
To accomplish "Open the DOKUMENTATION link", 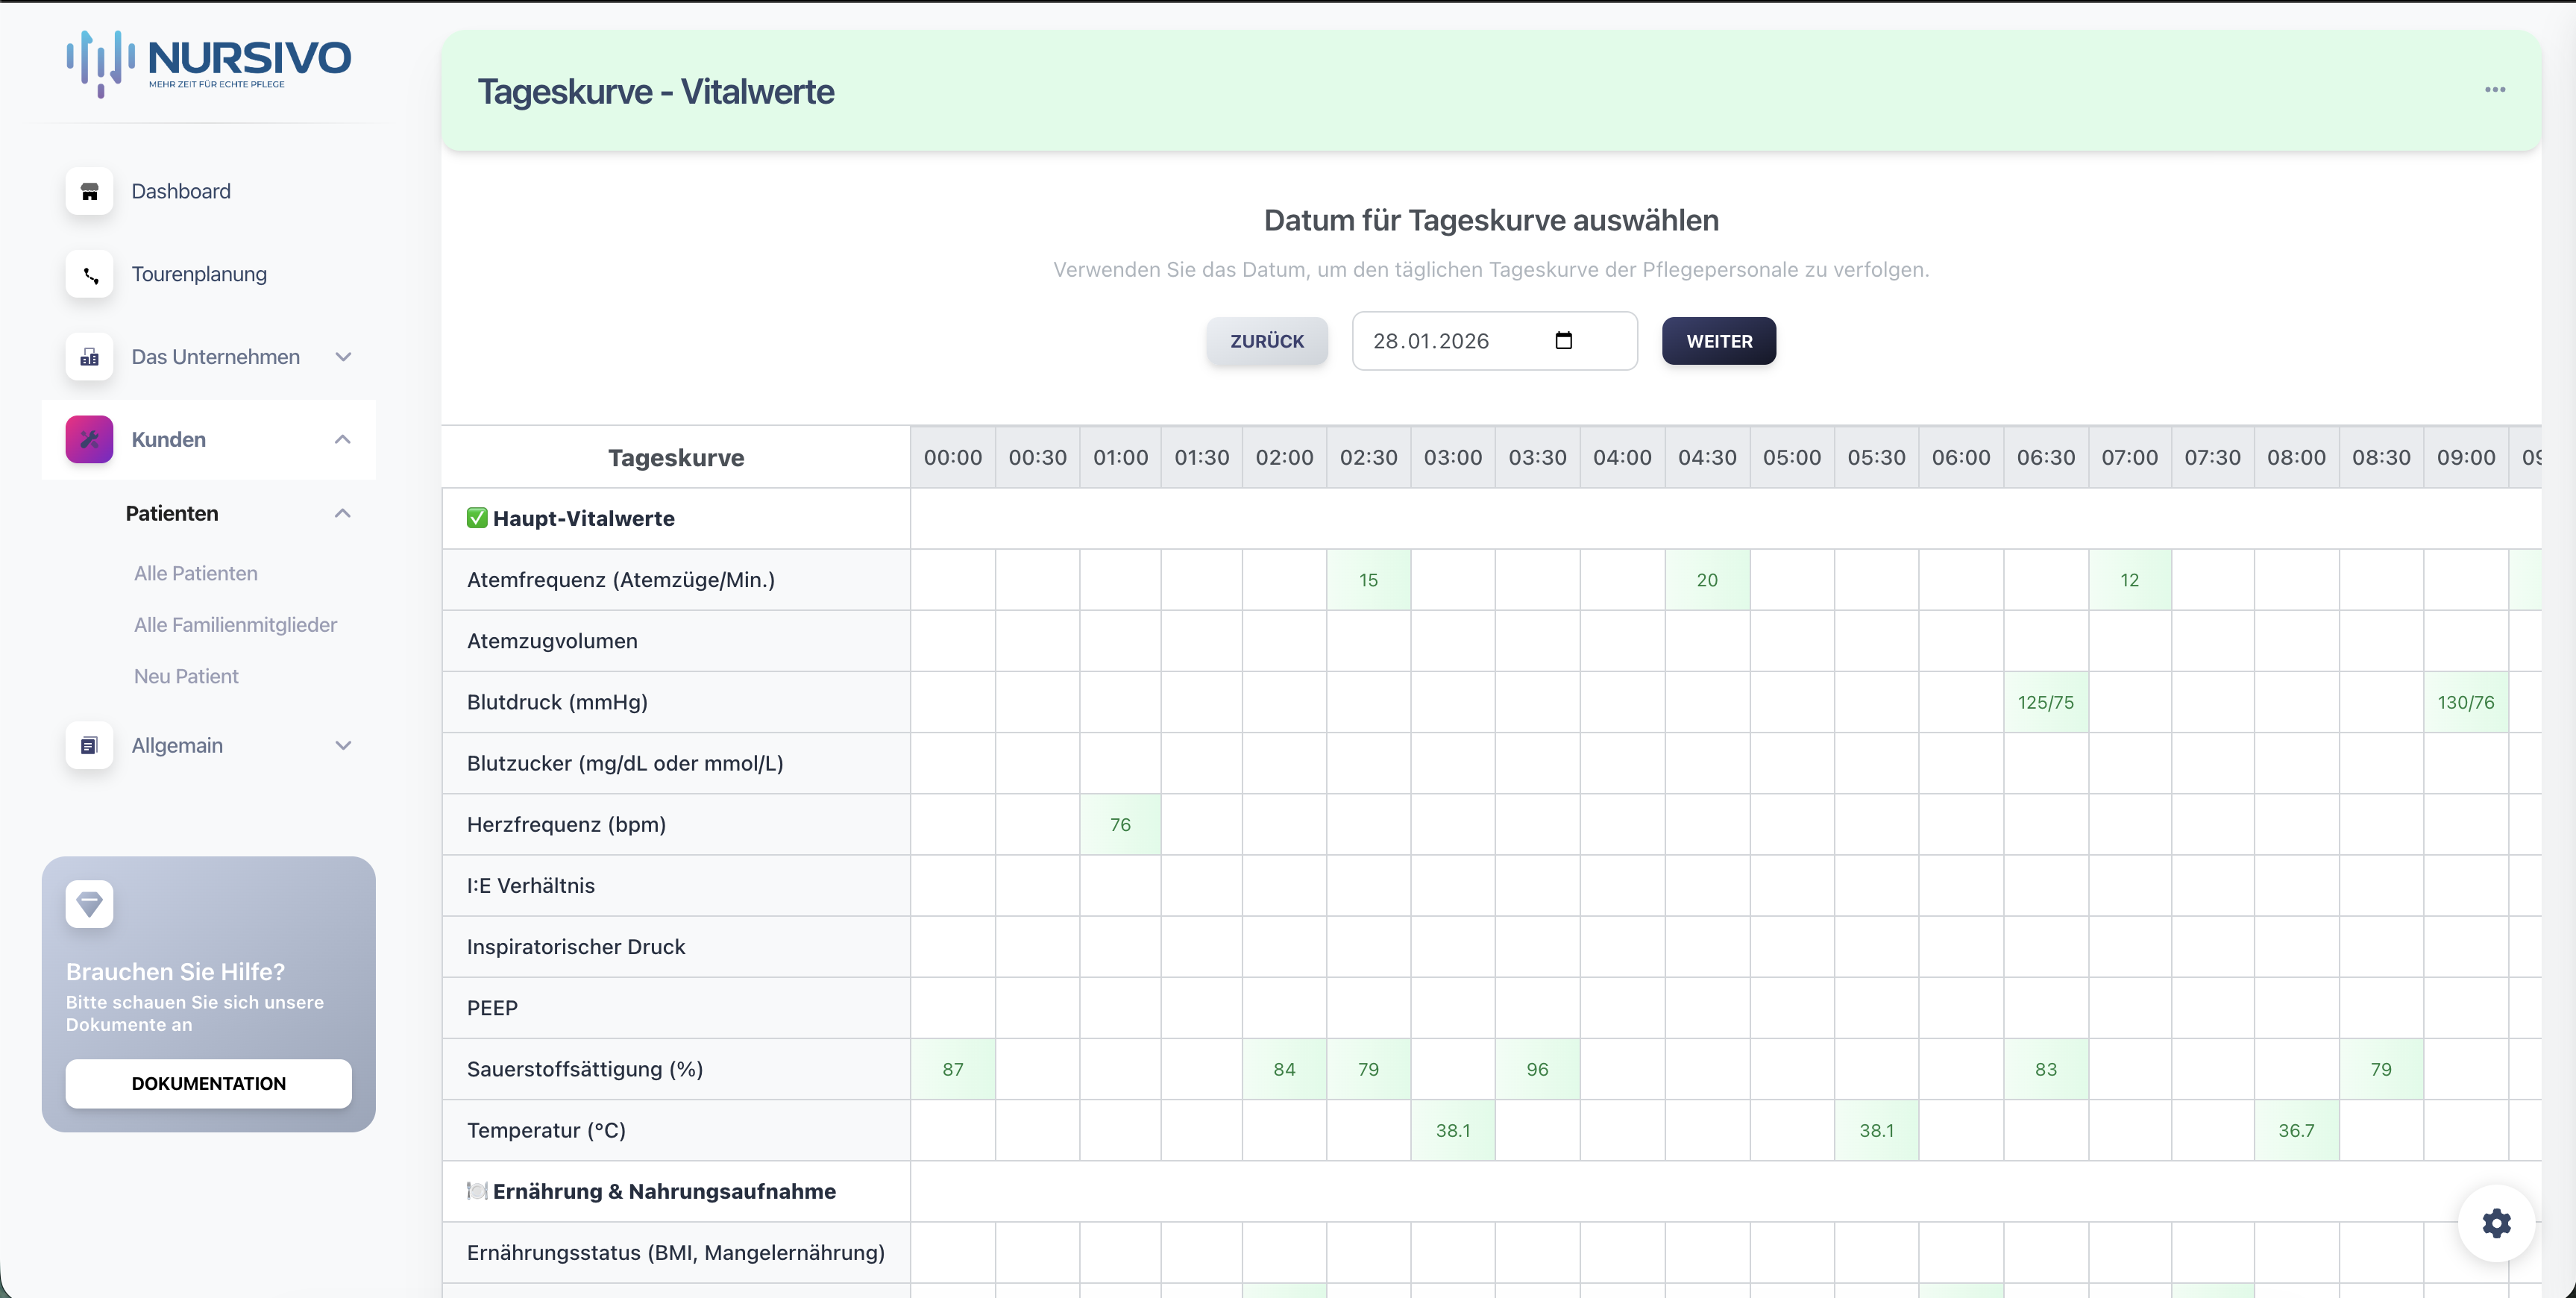I will pos(208,1083).
